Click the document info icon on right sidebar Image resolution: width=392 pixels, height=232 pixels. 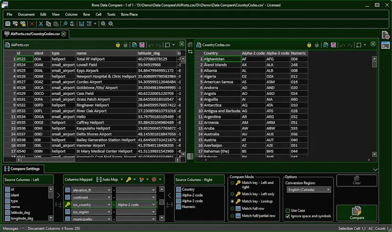click(385, 35)
